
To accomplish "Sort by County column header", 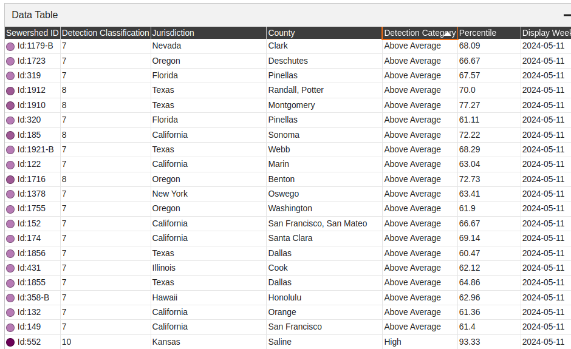I will pyautogui.click(x=324, y=33).
